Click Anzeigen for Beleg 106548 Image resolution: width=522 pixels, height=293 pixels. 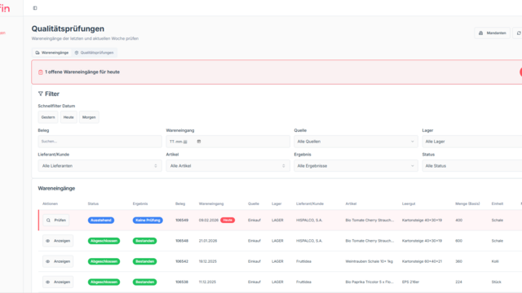pos(58,241)
